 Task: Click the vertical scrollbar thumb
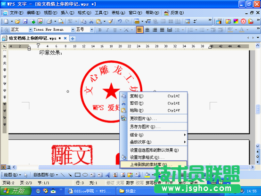click(258, 109)
